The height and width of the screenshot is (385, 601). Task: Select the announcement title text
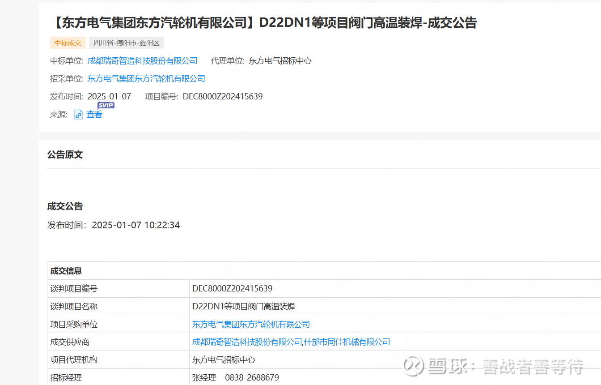pos(263,22)
